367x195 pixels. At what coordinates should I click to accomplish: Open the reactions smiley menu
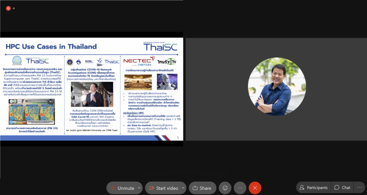225,188
